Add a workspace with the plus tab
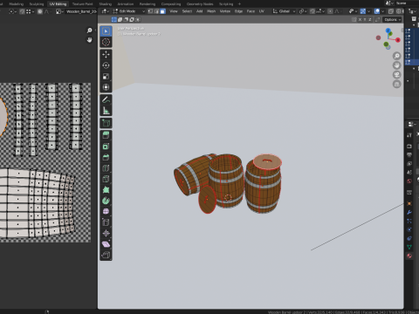Screen dimensions: 419x314 pos(239,3)
